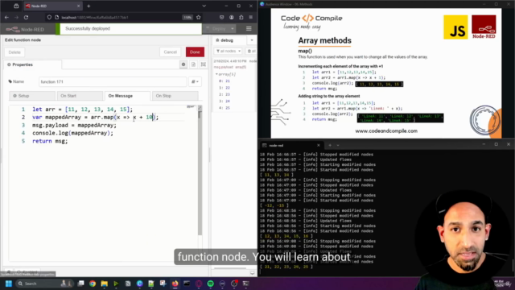The width and height of the screenshot is (515, 290).
Task: Click debug array item 0: 21
Action: click(225, 81)
